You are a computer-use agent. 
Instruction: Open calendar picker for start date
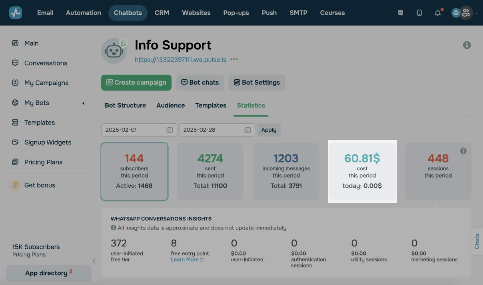pos(170,130)
